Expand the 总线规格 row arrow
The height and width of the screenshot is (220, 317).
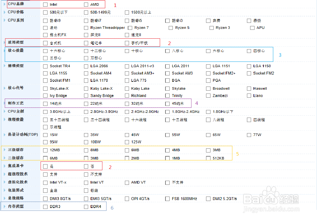5,198
